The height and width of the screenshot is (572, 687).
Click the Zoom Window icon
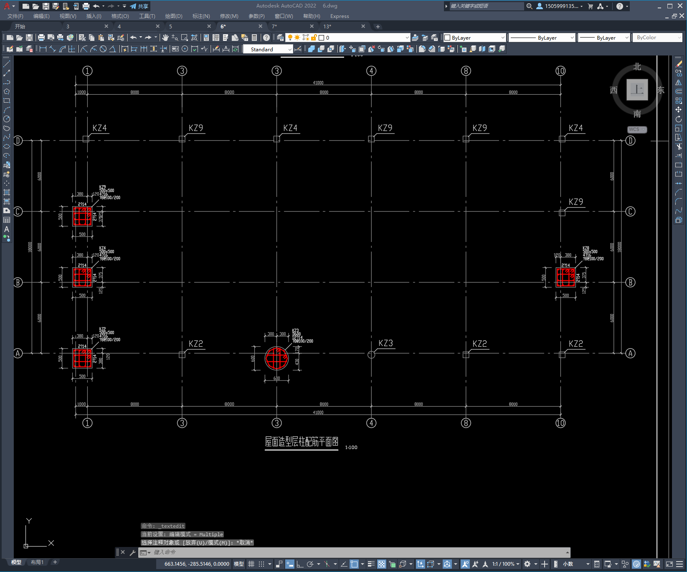pyautogui.click(x=185, y=38)
